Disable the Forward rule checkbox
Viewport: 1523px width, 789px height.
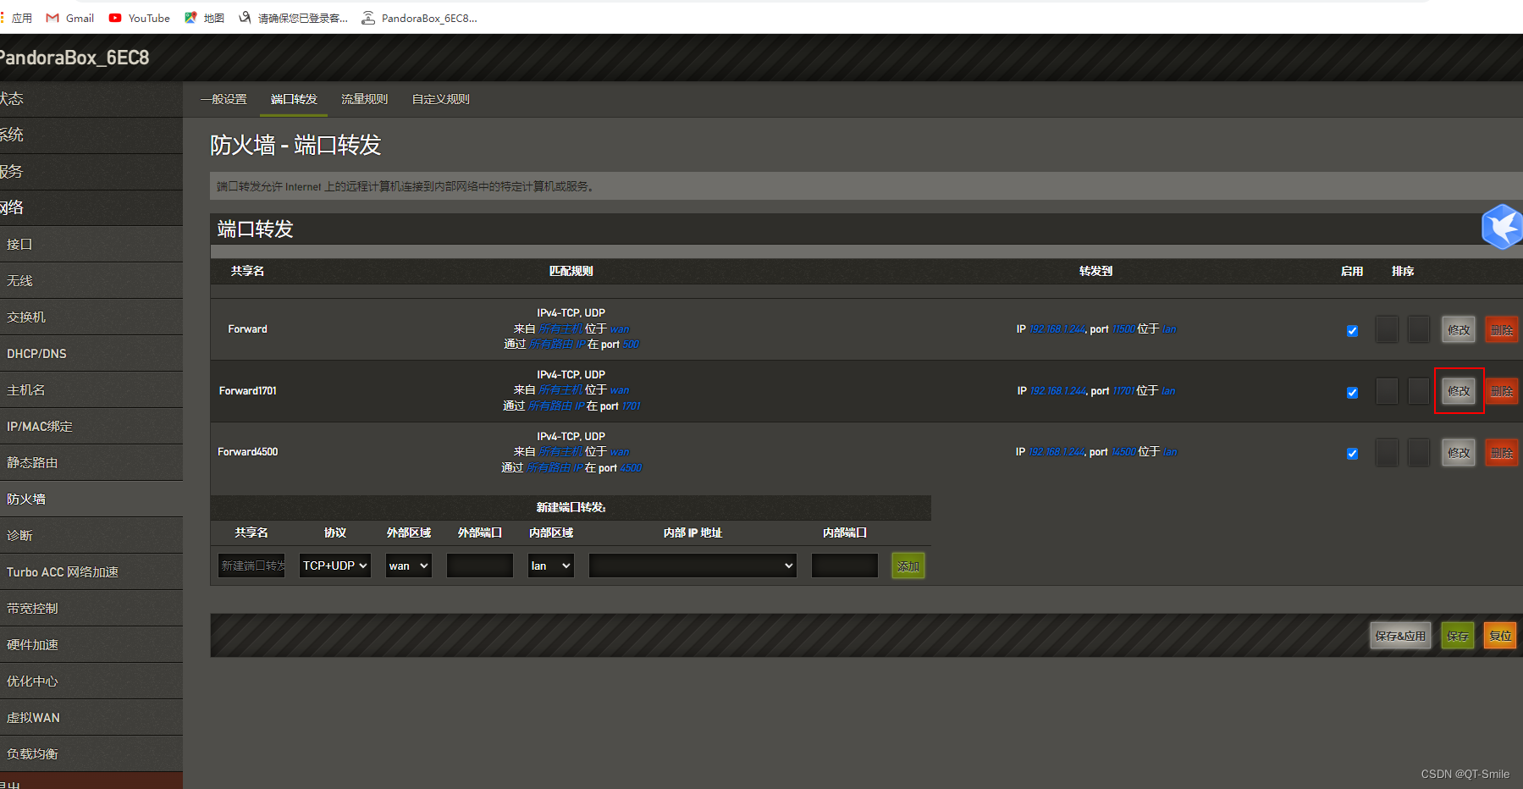click(x=1352, y=331)
